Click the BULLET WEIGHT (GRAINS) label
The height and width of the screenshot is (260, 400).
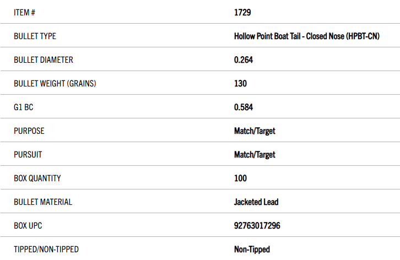pos(55,84)
